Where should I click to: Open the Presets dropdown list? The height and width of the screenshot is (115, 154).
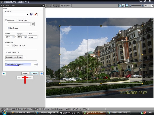click(27, 14)
